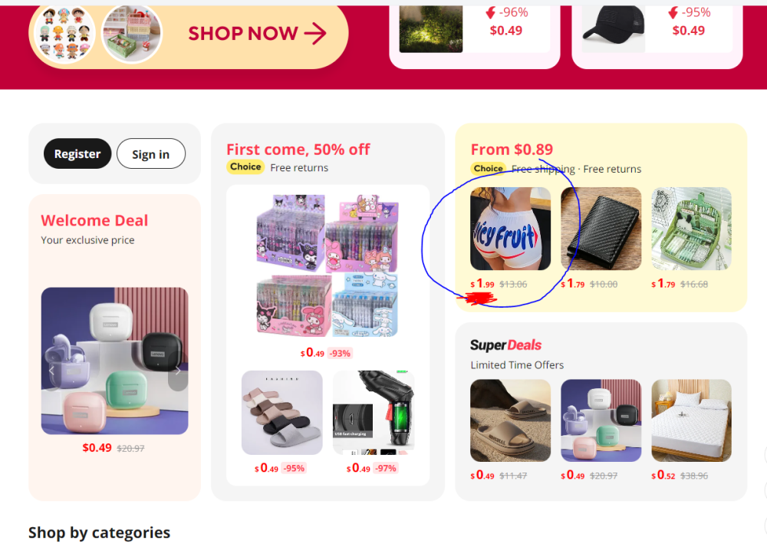Open the stacked slippers product thumbnail
The image size is (767, 557).
point(282,413)
